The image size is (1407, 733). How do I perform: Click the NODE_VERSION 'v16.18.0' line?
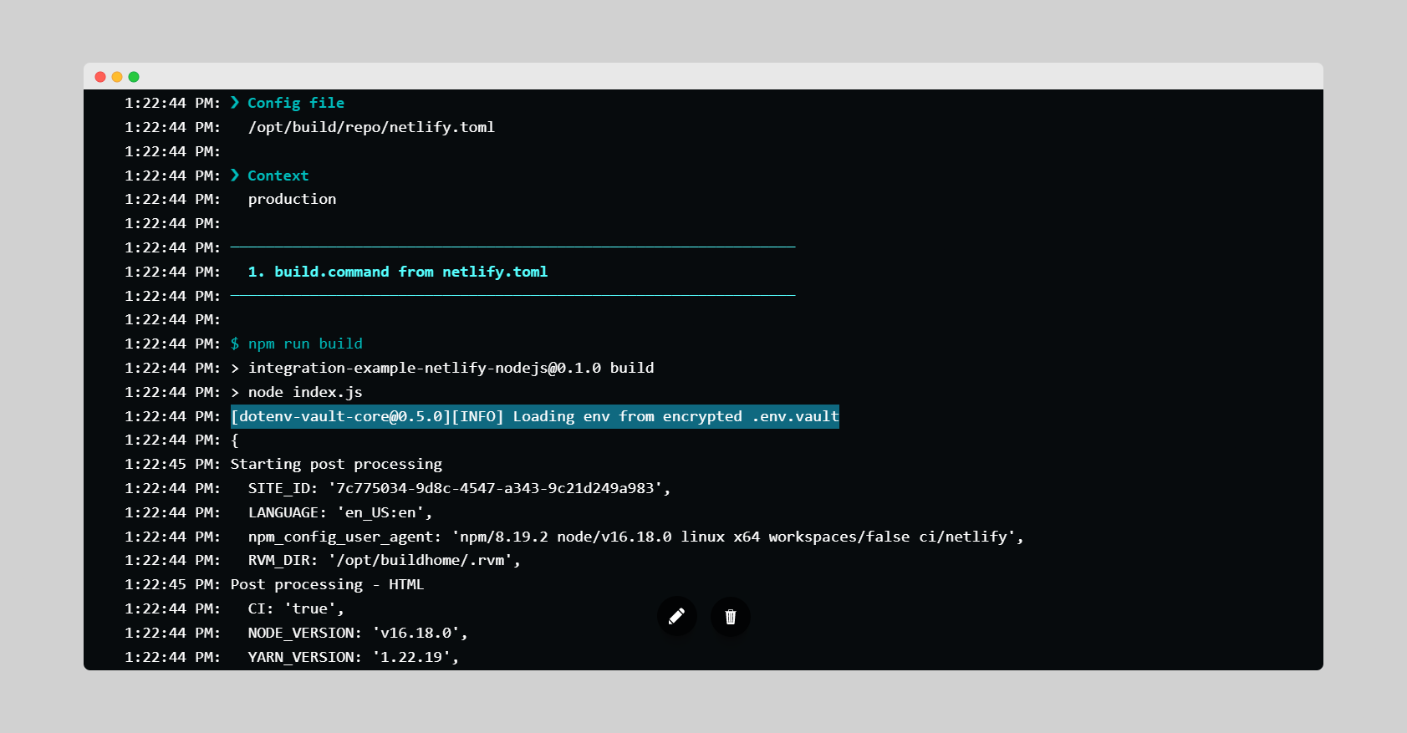358,633
